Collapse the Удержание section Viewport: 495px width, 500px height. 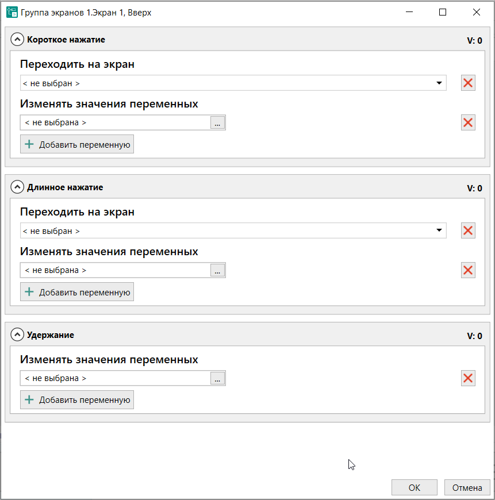coord(17,335)
